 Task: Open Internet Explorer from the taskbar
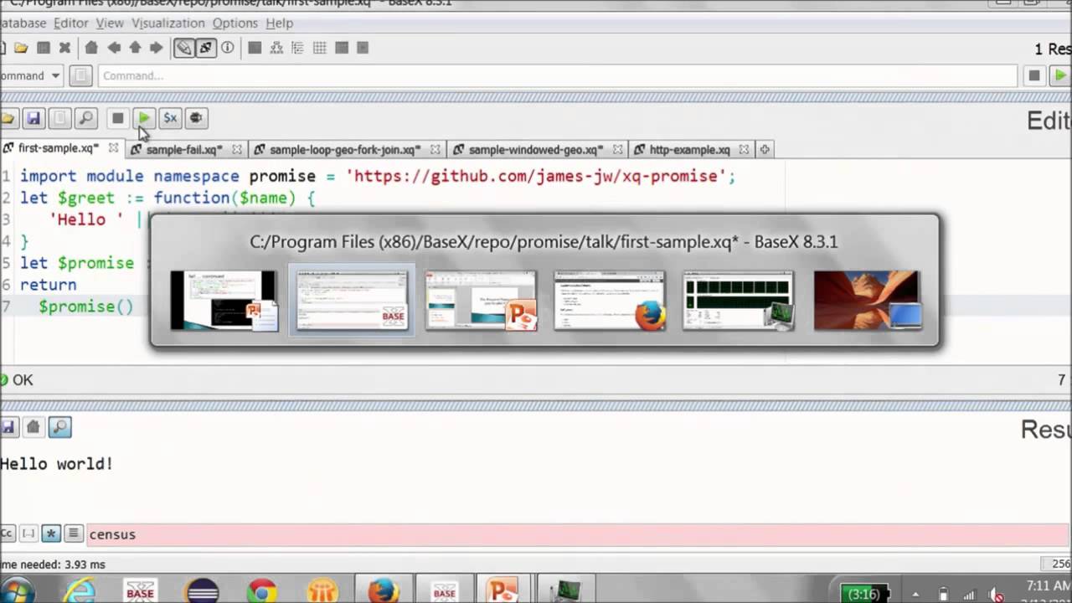click(x=79, y=591)
